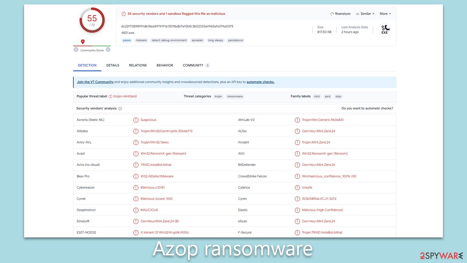This screenshot has width=467, height=263.
Task: Click the popular threat label warning icon
Action: (x=111, y=96)
